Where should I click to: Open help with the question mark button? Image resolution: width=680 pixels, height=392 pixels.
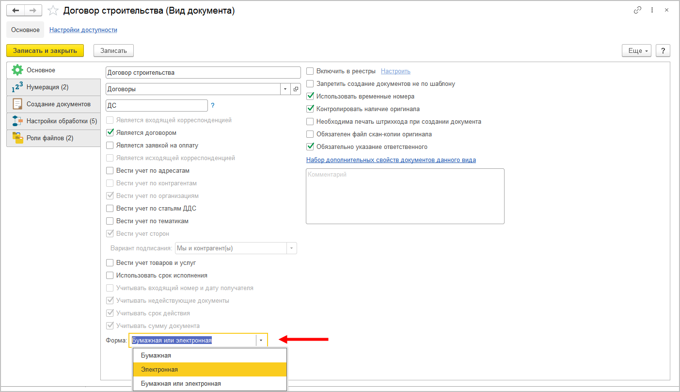point(663,50)
